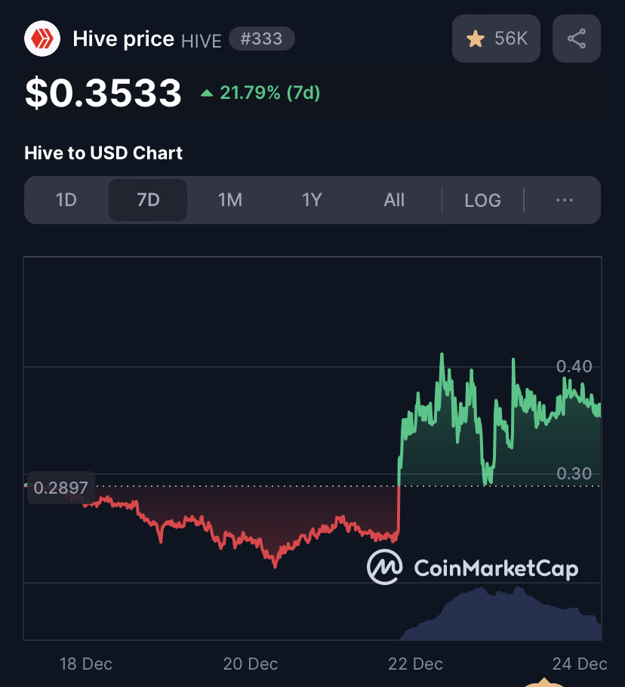Click the 22 Dec date axis label
Image resolution: width=625 pixels, height=687 pixels.
pos(415,664)
